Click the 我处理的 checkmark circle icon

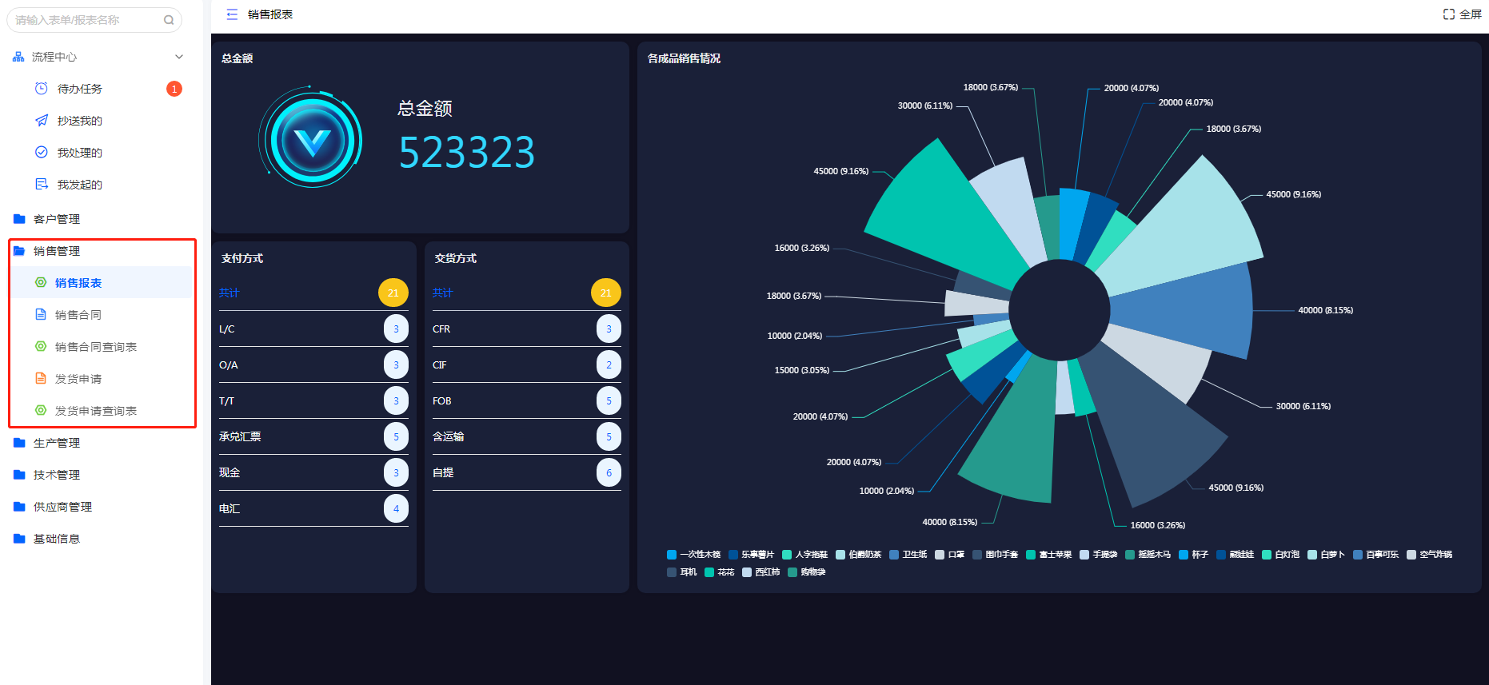(x=42, y=153)
